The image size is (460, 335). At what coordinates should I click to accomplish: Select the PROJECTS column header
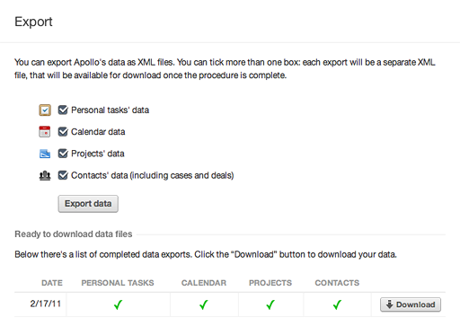[270, 283]
